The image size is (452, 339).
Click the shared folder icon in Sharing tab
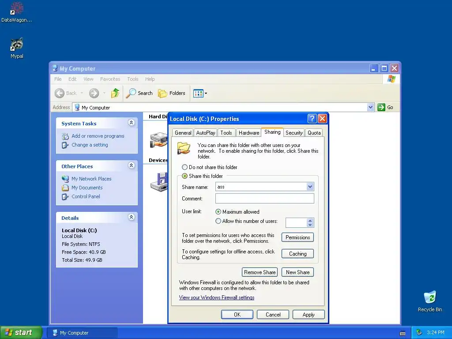click(184, 148)
